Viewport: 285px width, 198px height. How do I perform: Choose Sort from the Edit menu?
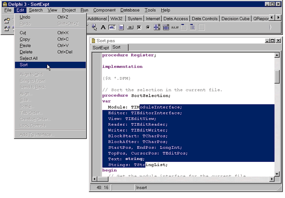24,65
